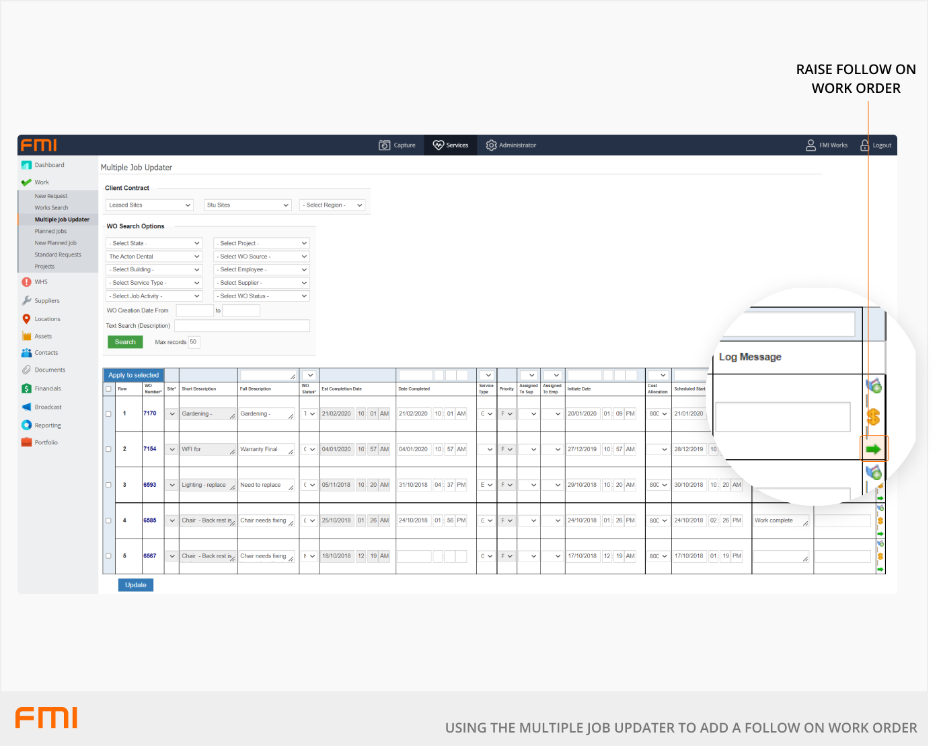Screen dimensions: 941x746
Task: Open the Broadcast megaphone icon
Action: pyautogui.click(x=26, y=407)
